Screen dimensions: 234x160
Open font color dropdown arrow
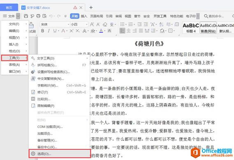click(x=104, y=31)
